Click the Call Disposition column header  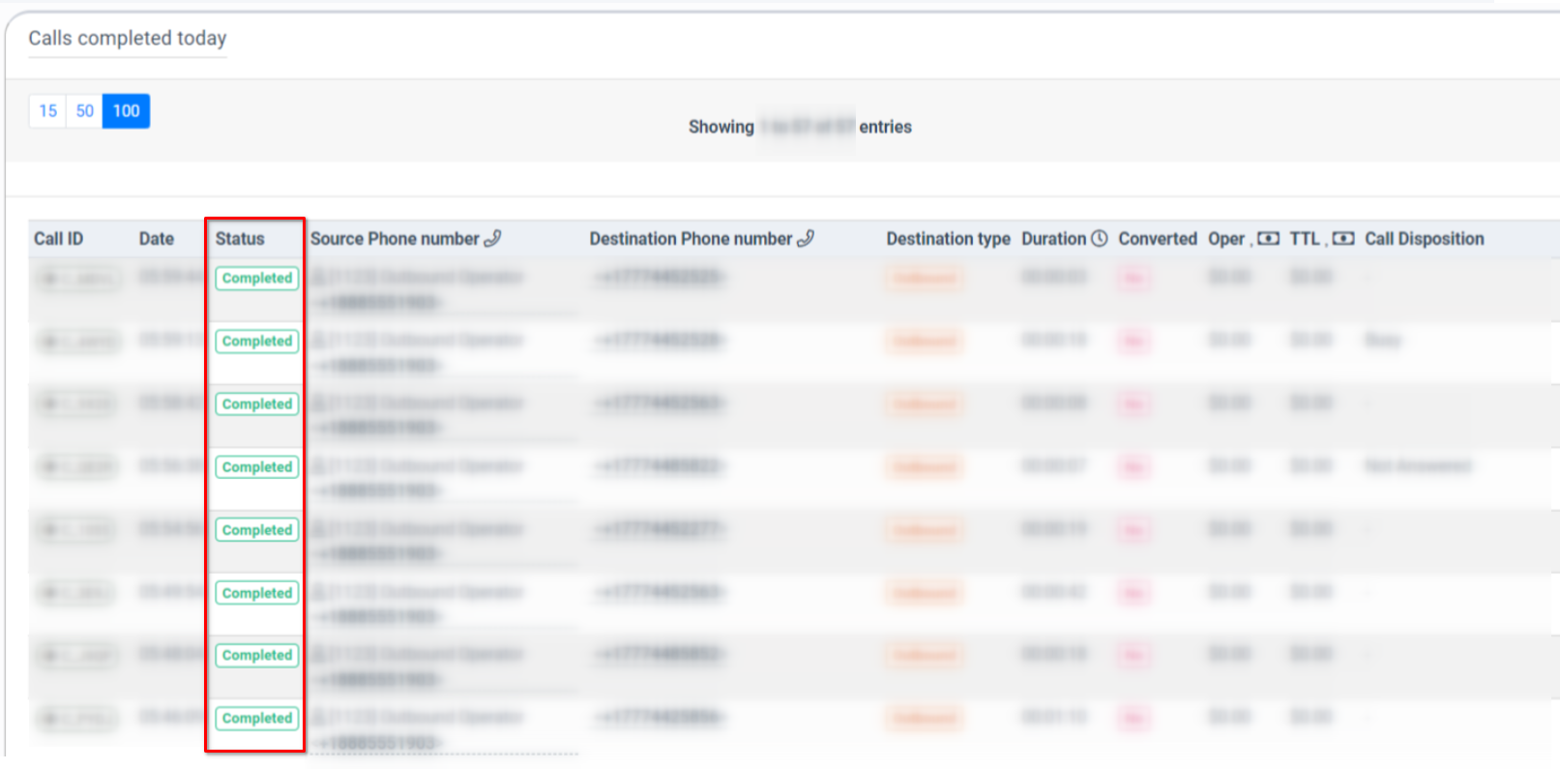click(1424, 239)
